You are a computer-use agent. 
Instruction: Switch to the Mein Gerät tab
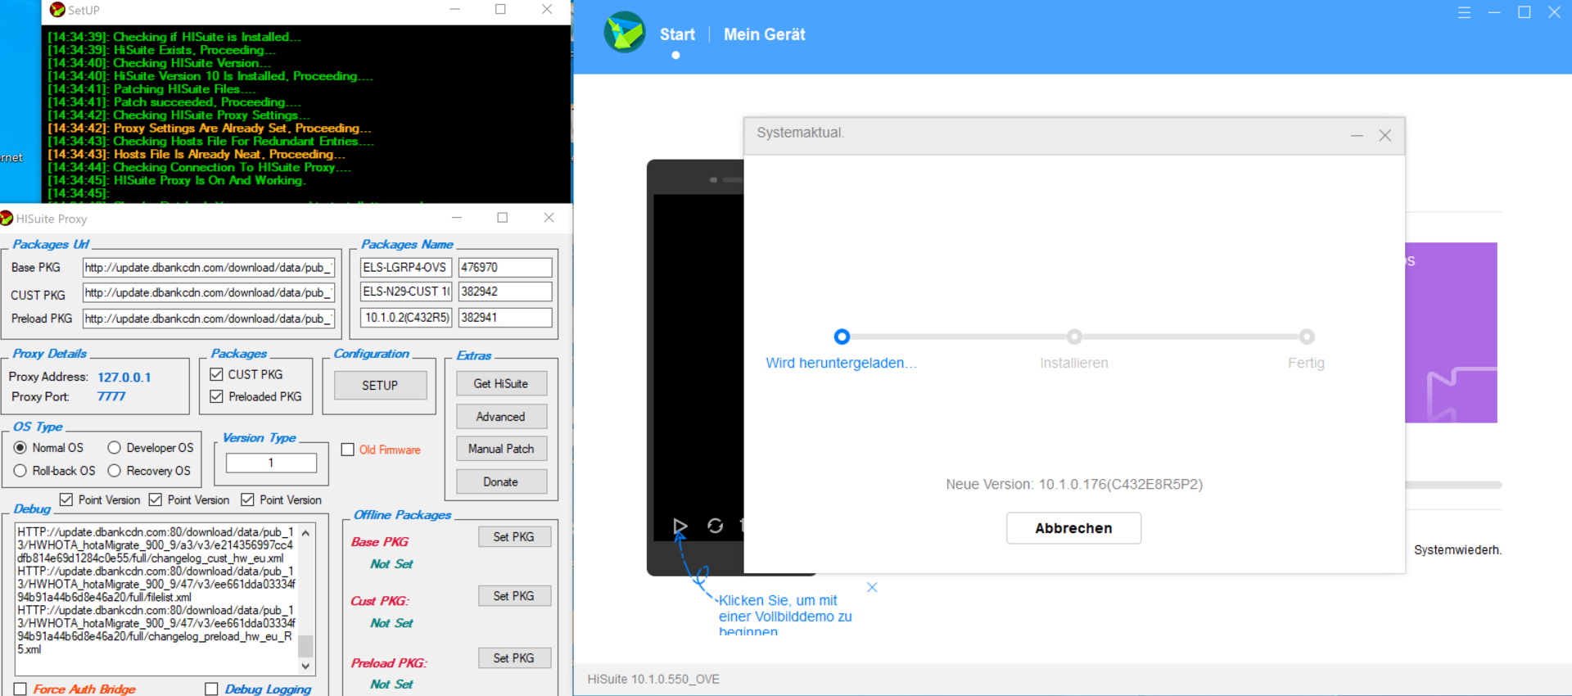764,34
